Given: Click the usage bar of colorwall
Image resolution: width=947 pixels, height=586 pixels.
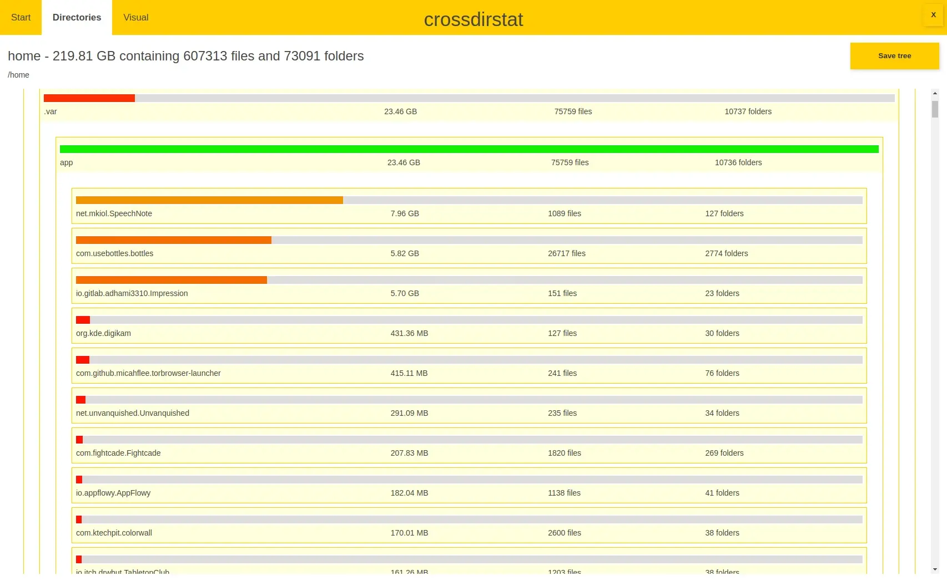Looking at the screenshot, I should pyautogui.click(x=79, y=519).
